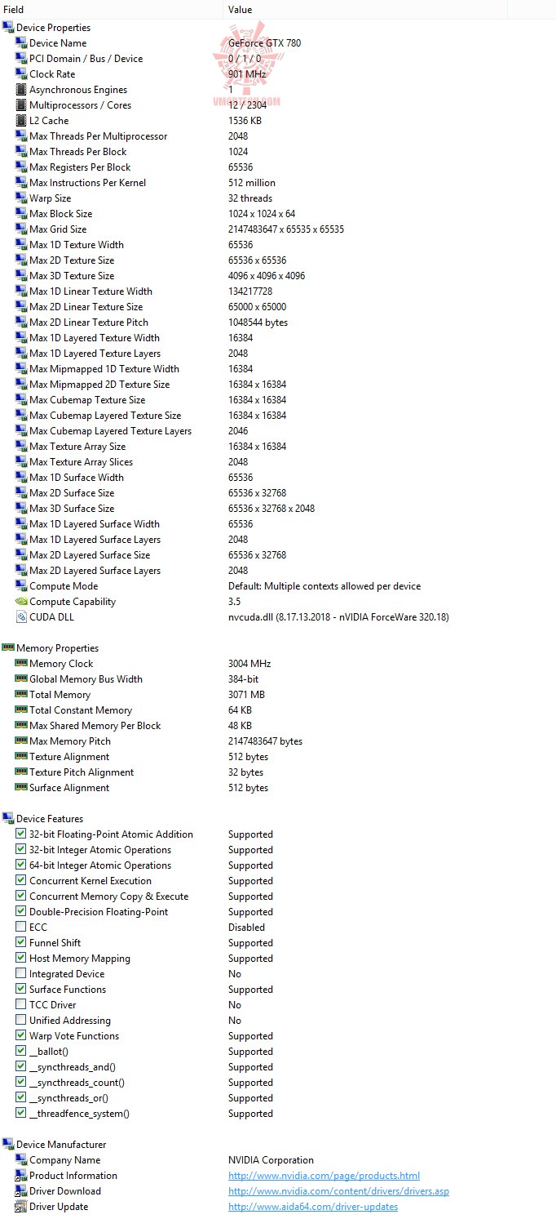This screenshot has width=556, height=1219.
Task: Select the '3004 MHz' memory clock value
Action: [249, 664]
